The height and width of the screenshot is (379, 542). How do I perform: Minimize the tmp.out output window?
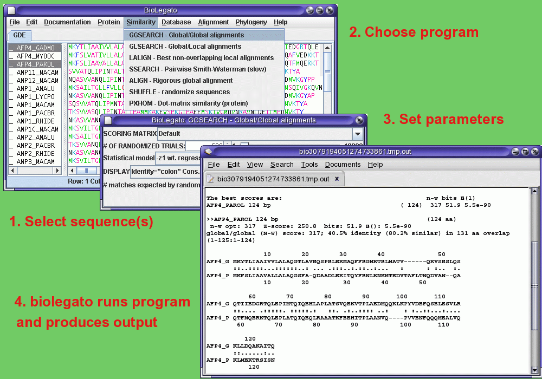click(515, 151)
